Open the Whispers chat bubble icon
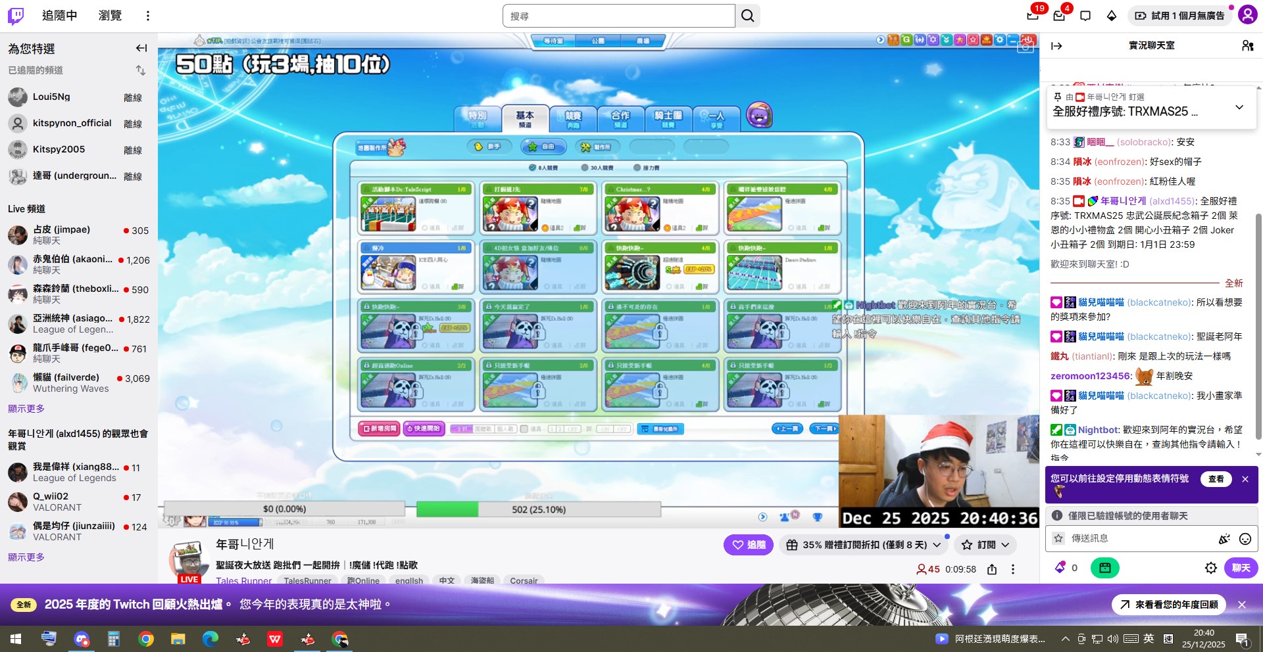The width and height of the screenshot is (1263, 652). (x=1085, y=16)
